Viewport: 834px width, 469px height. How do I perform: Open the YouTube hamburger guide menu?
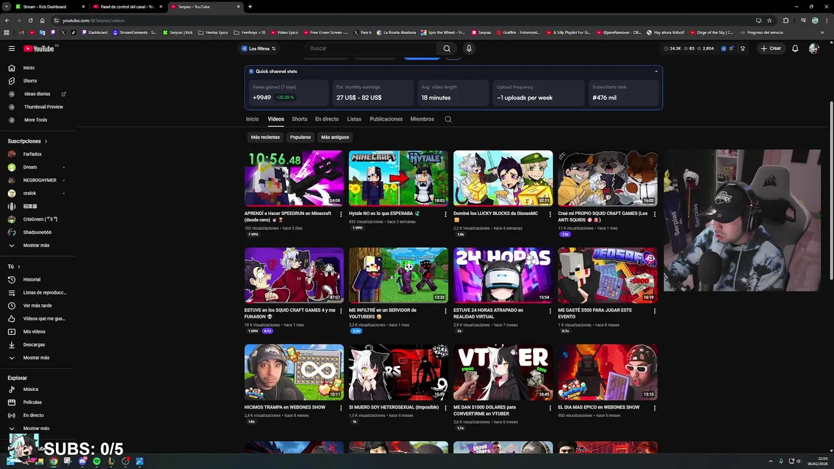coord(11,48)
